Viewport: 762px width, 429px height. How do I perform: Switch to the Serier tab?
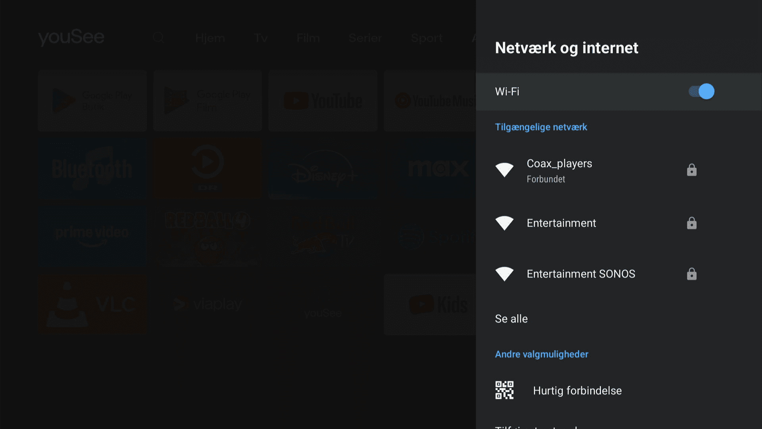click(x=365, y=38)
